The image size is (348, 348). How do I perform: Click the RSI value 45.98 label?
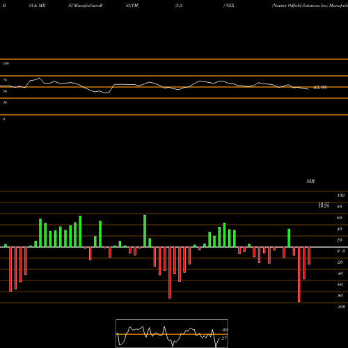pos(320,88)
